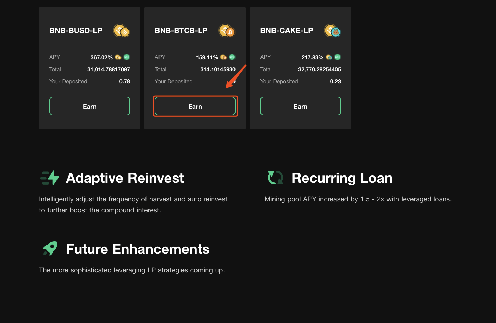Click the Recurring Loan cycle arrows icon
The width and height of the screenshot is (496, 323).
275,178
